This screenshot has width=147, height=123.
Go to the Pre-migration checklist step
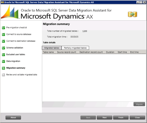click(17, 27)
